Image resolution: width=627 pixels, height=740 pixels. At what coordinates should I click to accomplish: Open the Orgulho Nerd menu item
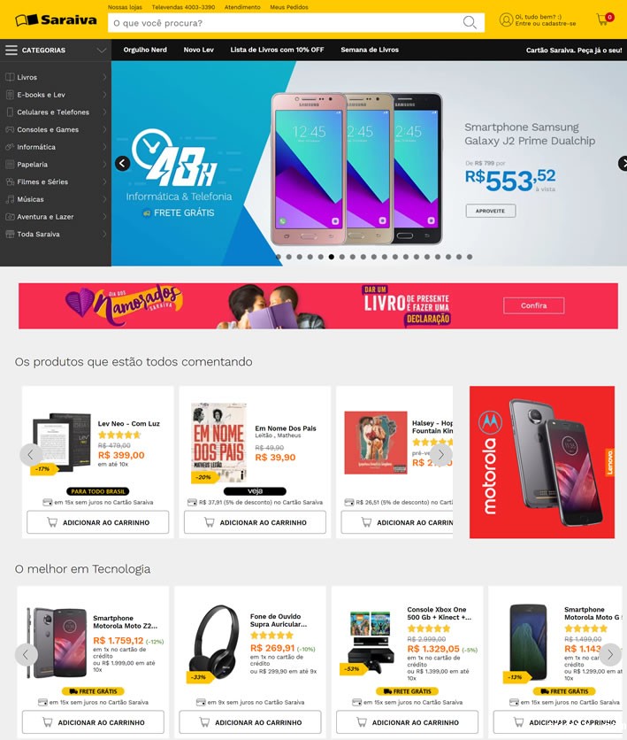pos(145,50)
